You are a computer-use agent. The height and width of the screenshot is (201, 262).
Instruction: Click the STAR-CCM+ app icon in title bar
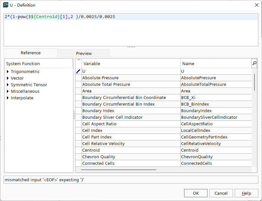(x=6, y=5)
